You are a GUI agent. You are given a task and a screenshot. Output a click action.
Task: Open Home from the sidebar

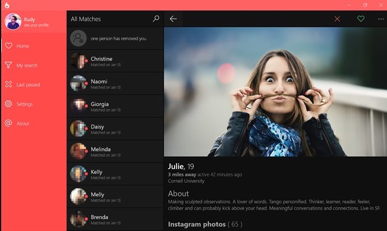[x=34, y=46]
